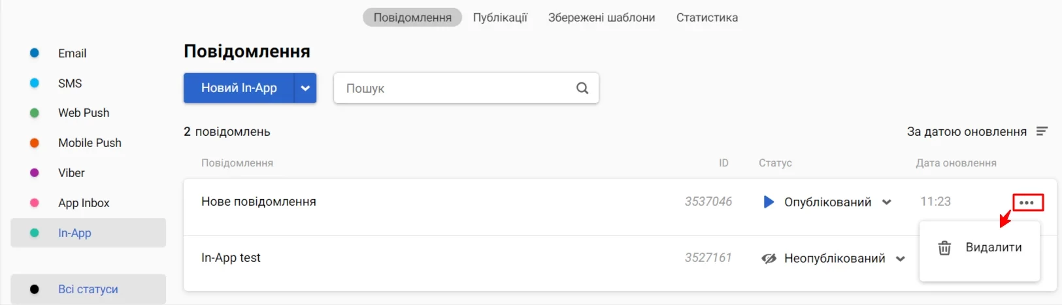Click the Опублікований status label

tap(827, 202)
